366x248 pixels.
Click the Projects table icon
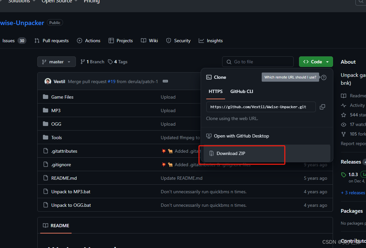tap(111, 41)
